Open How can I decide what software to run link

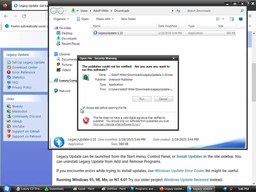[x=117, y=124]
